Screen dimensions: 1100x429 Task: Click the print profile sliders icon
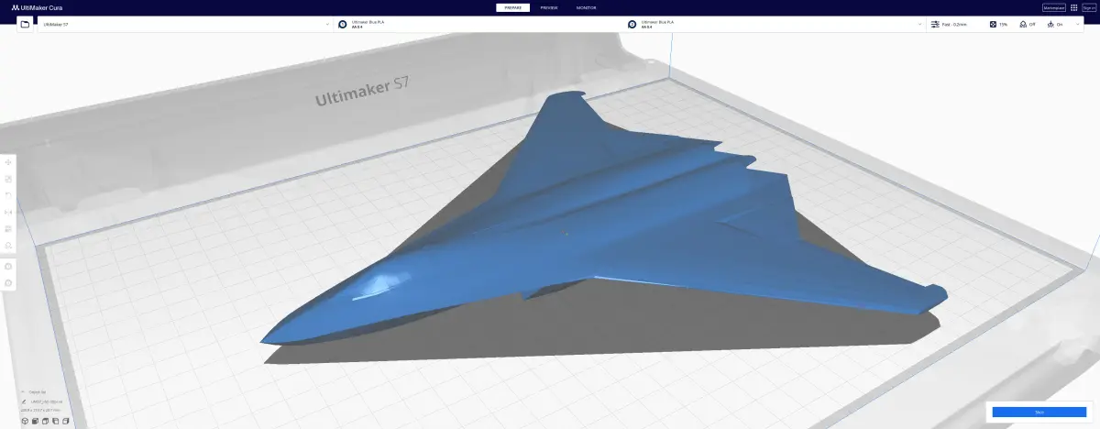pos(935,24)
